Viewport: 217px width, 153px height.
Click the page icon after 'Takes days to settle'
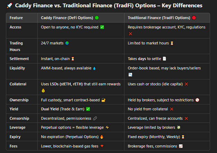[164, 59]
